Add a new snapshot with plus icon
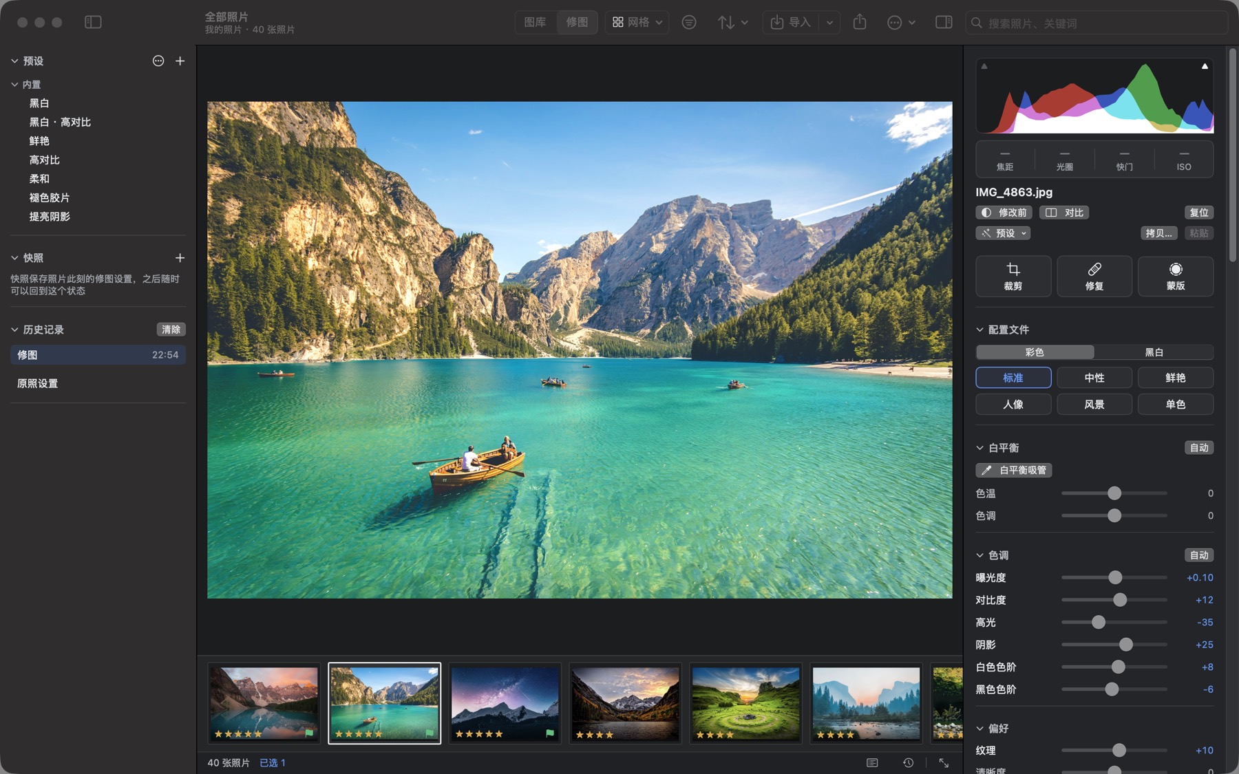The width and height of the screenshot is (1239, 774). (x=180, y=257)
